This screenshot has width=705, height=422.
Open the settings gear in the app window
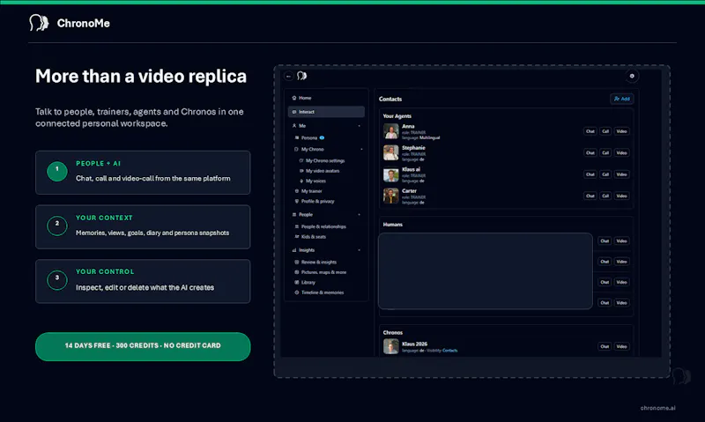pyautogui.click(x=632, y=76)
